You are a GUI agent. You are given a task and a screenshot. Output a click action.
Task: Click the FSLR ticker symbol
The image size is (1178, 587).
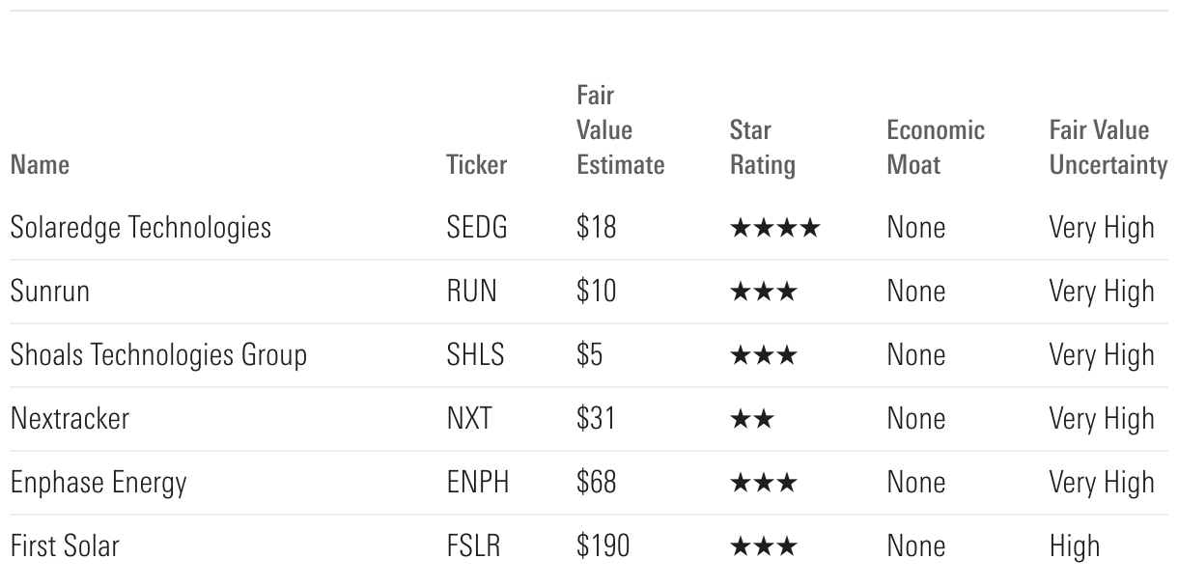(473, 546)
